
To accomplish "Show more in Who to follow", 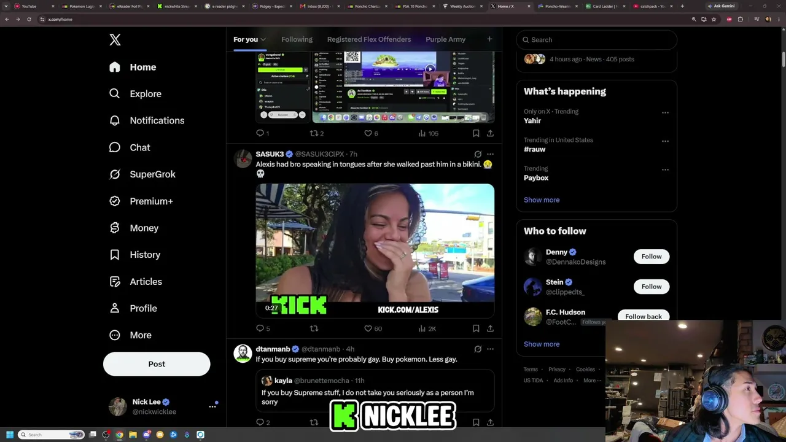I will point(542,344).
